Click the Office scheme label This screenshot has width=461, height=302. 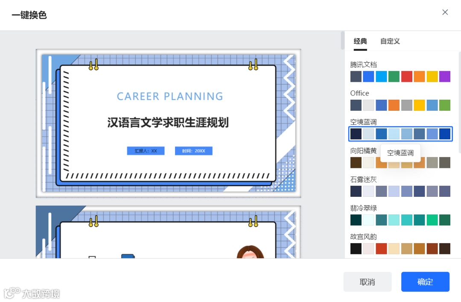[359, 93]
